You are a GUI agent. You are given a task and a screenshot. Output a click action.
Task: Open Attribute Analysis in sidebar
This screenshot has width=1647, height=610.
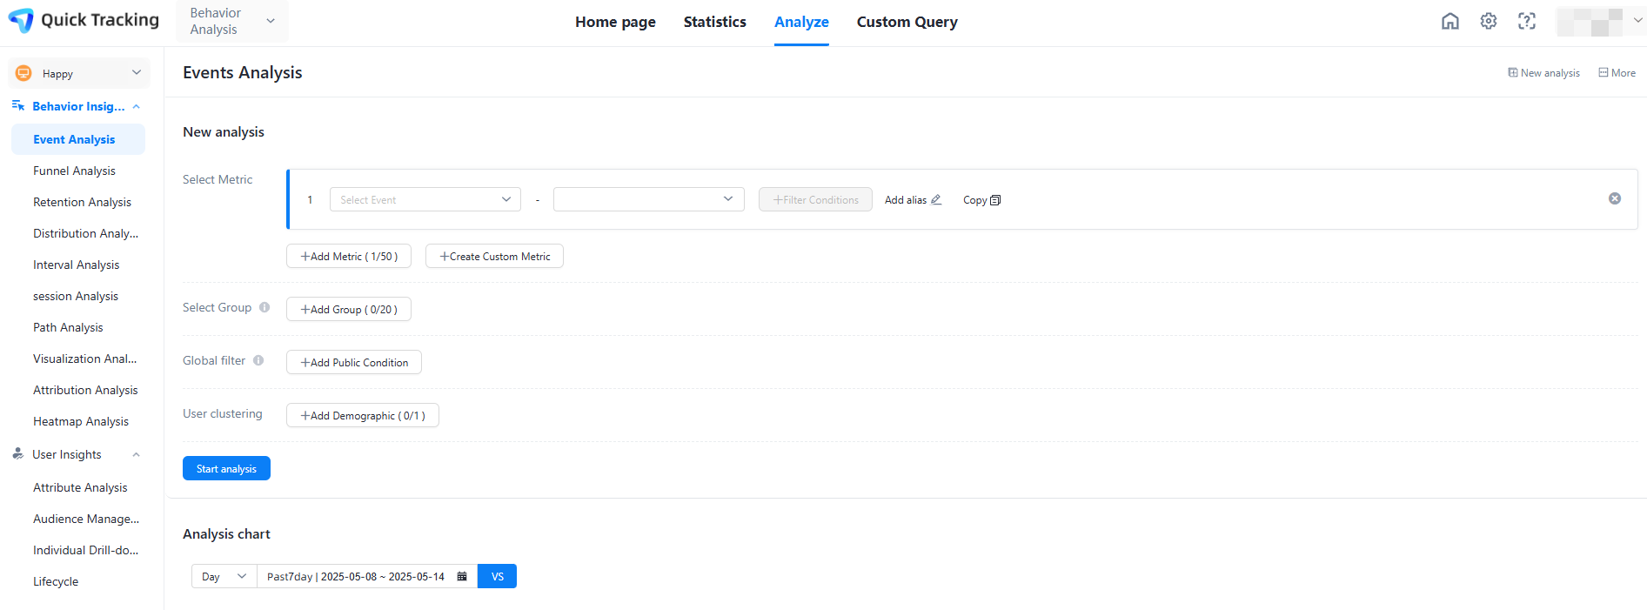(x=78, y=487)
